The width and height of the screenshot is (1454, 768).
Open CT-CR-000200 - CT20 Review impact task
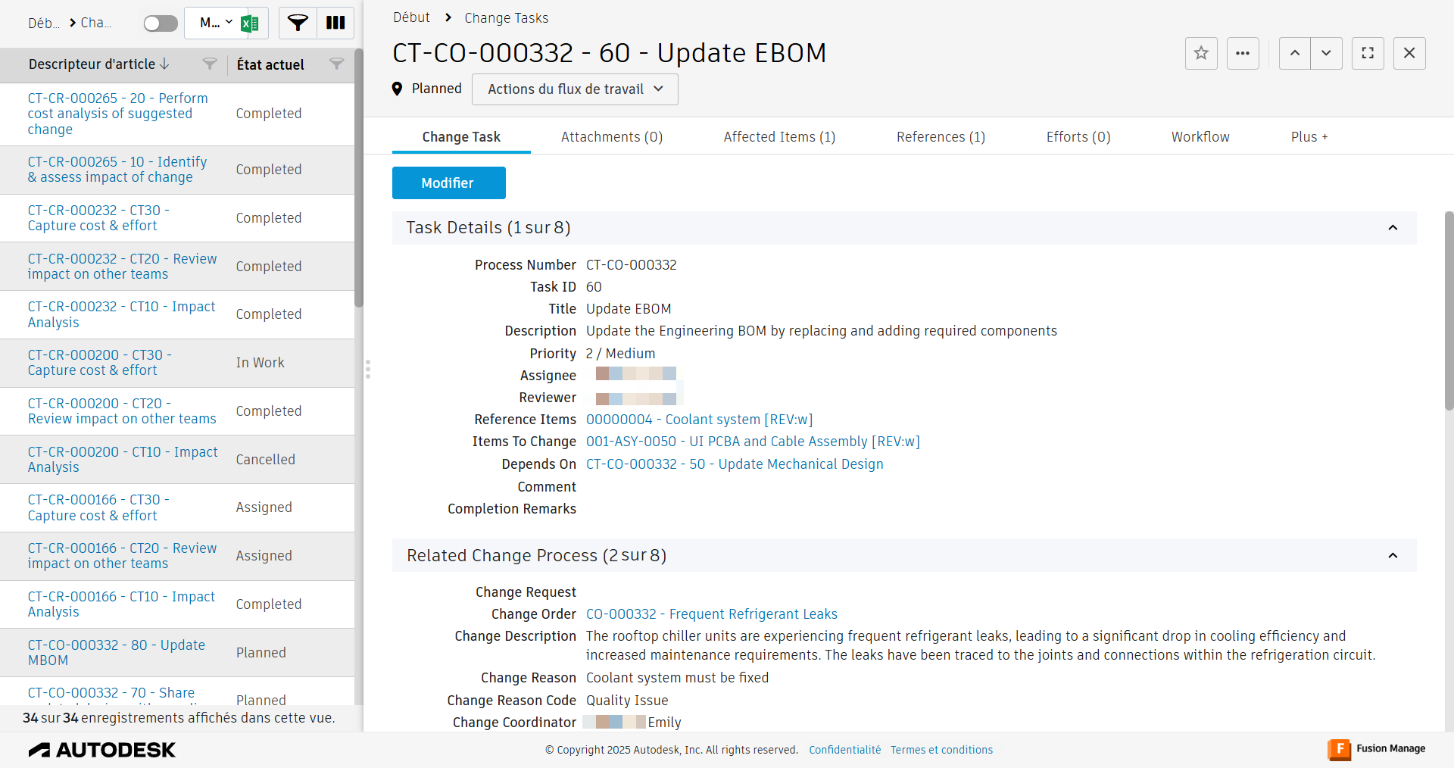pyautogui.click(x=122, y=411)
